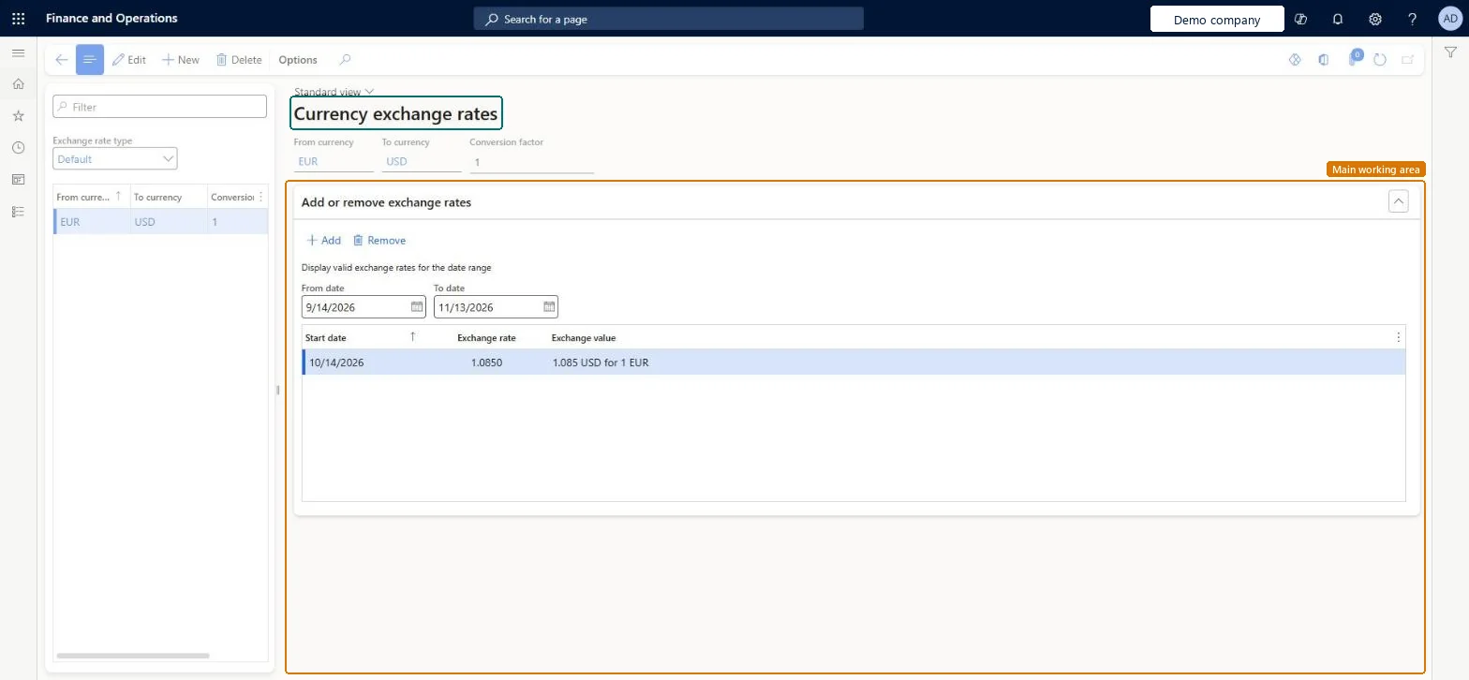Open Favorites star in sidebar
The image size is (1469, 680).
tap(18, 116)
